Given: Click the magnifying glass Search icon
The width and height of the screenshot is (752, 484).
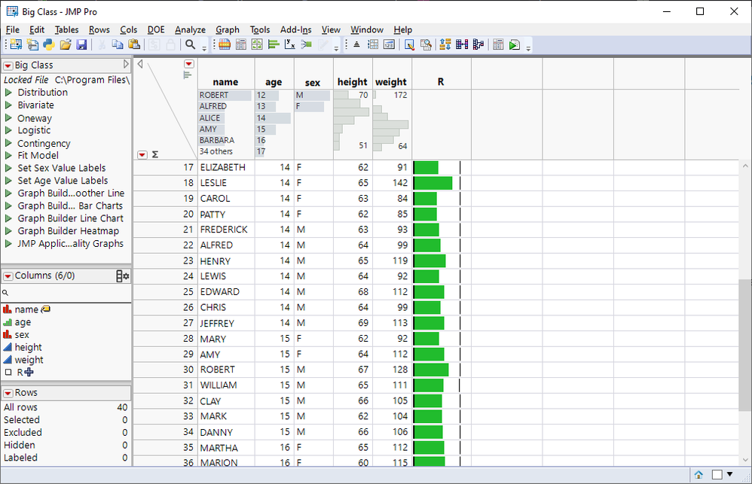Looking at the screenshot, I should 191,45.
